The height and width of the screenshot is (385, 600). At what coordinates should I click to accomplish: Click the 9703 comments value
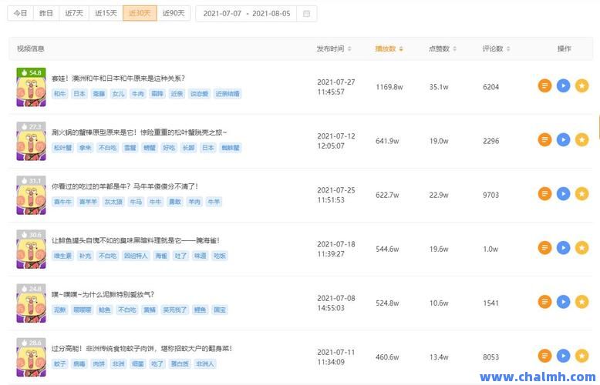click(491, 195)
